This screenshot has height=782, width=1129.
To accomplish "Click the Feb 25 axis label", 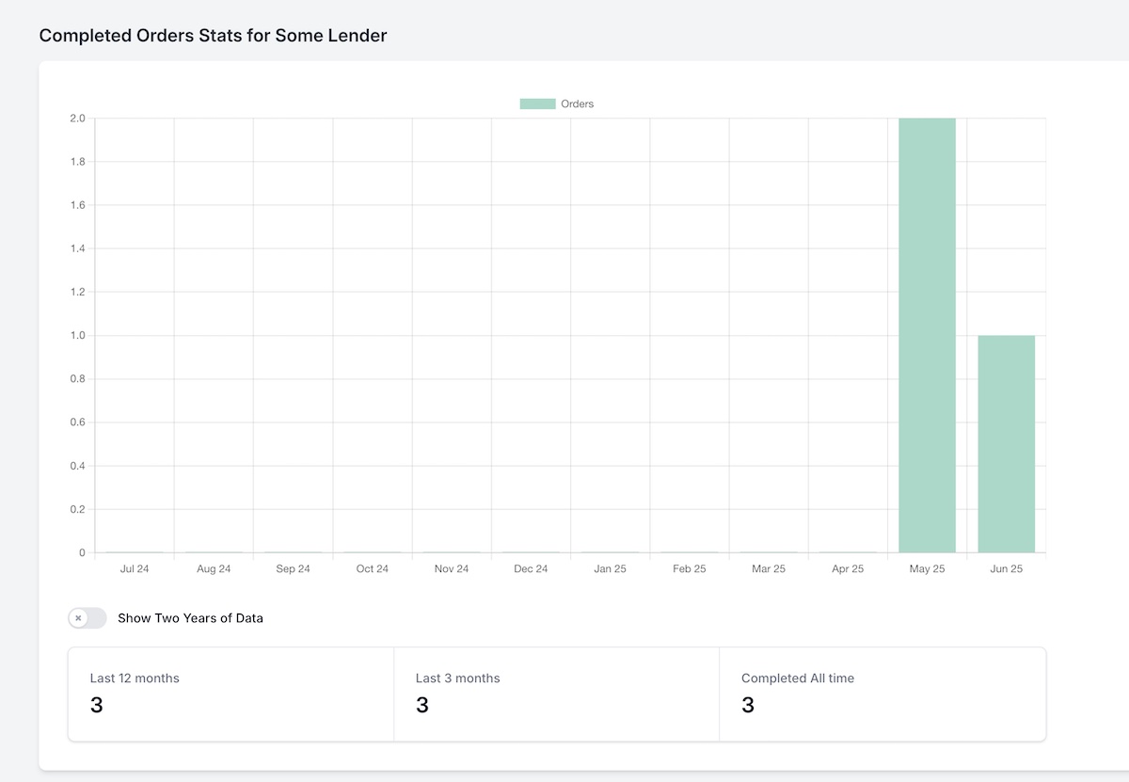I will tap(690, 569).
